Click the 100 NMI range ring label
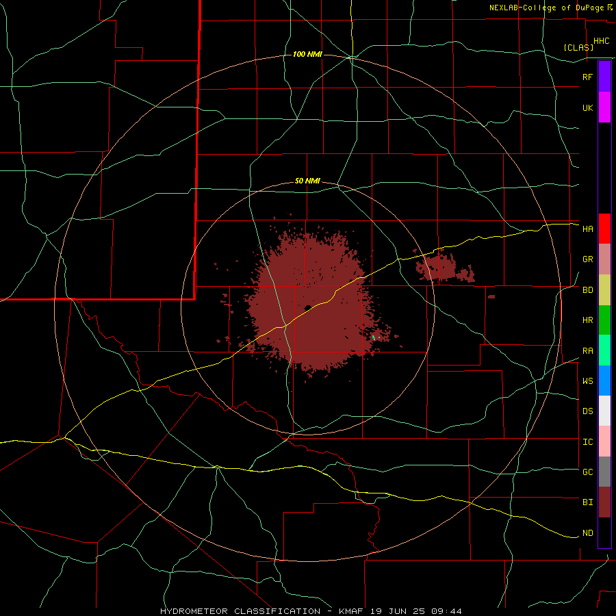Screen dimensions: 616x616 click(x=307, y=54)
